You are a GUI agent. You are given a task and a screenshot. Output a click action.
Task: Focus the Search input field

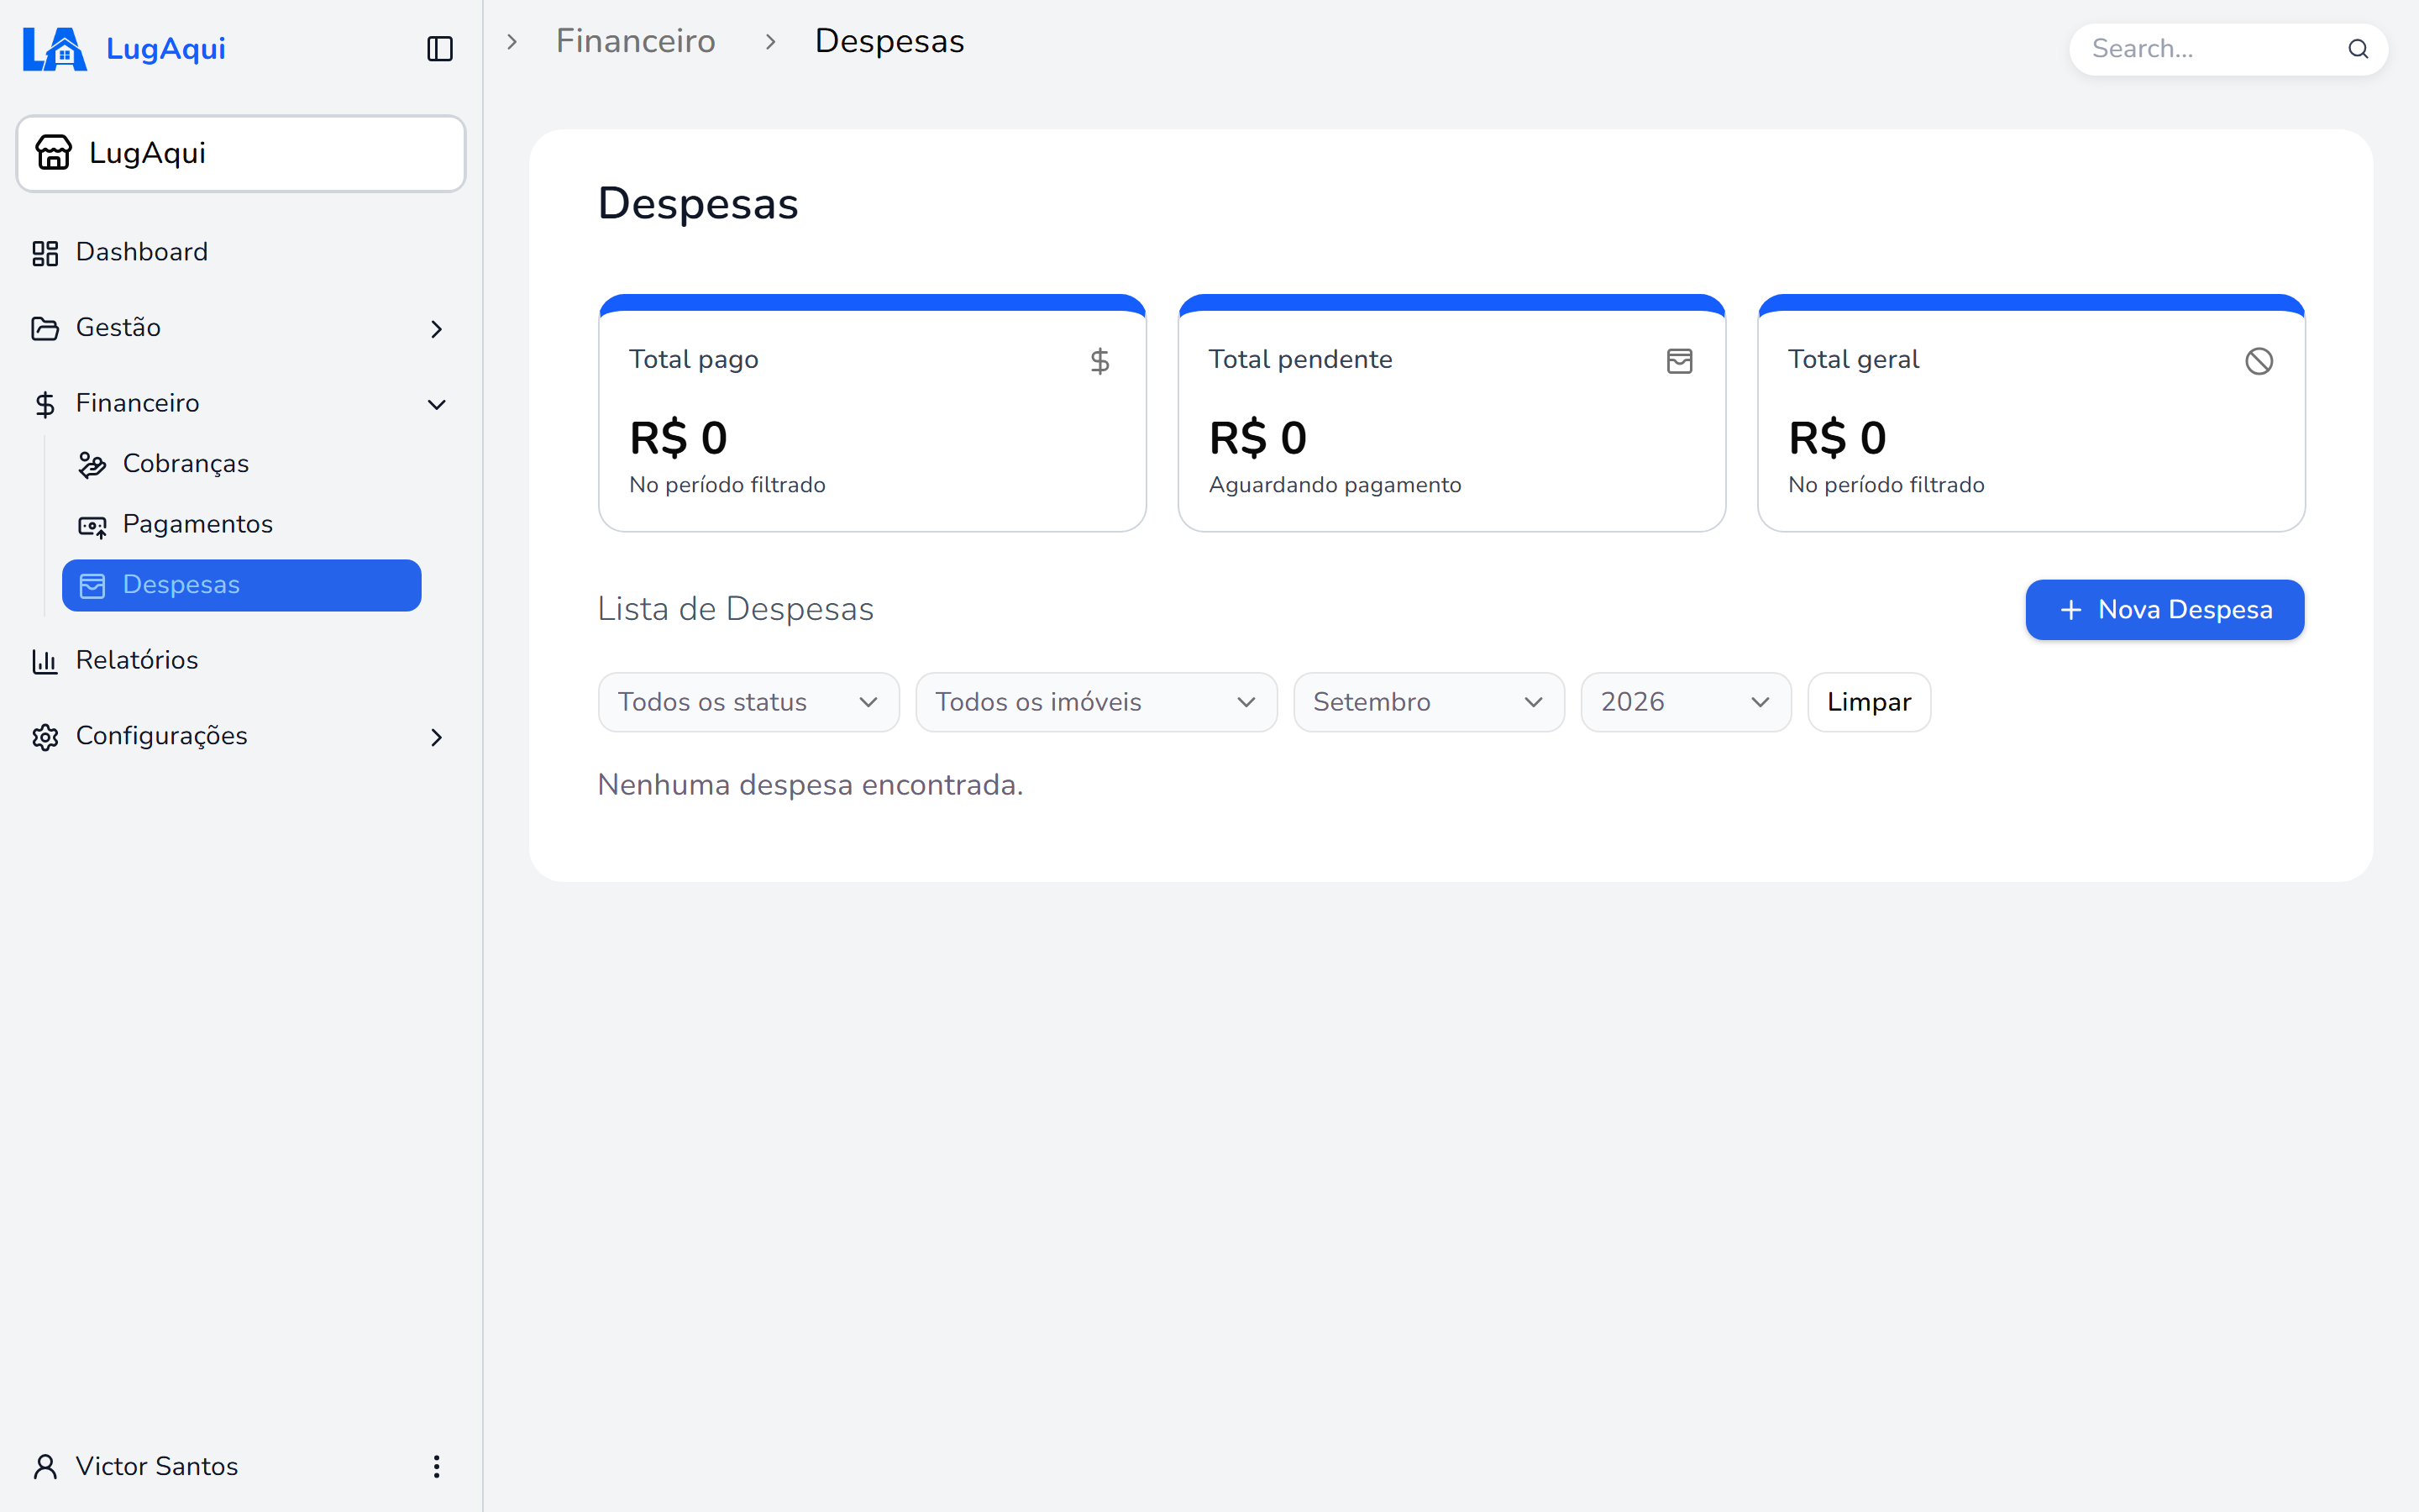point(2228,49)
